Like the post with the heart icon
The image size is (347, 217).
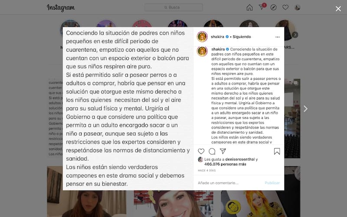pos(201,151)
